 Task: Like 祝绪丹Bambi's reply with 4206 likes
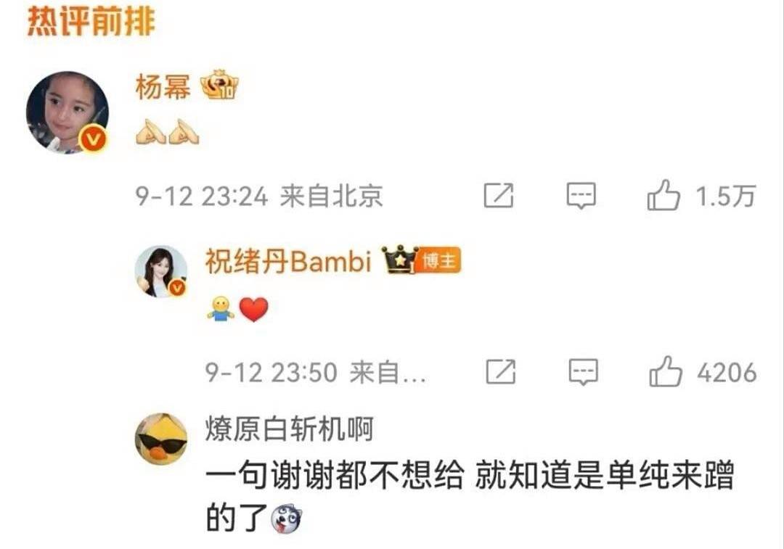pos(666,371)
